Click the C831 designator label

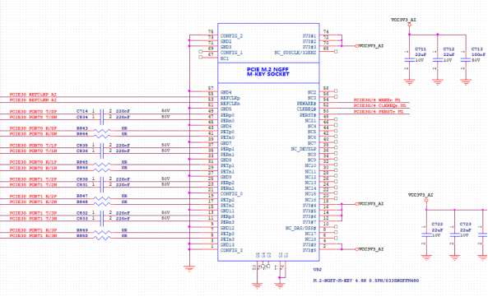(81, 185)
